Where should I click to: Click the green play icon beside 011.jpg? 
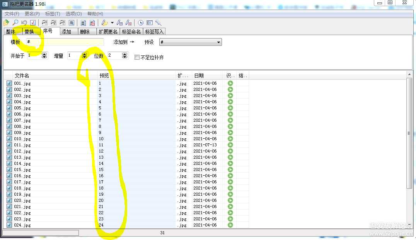230,145
